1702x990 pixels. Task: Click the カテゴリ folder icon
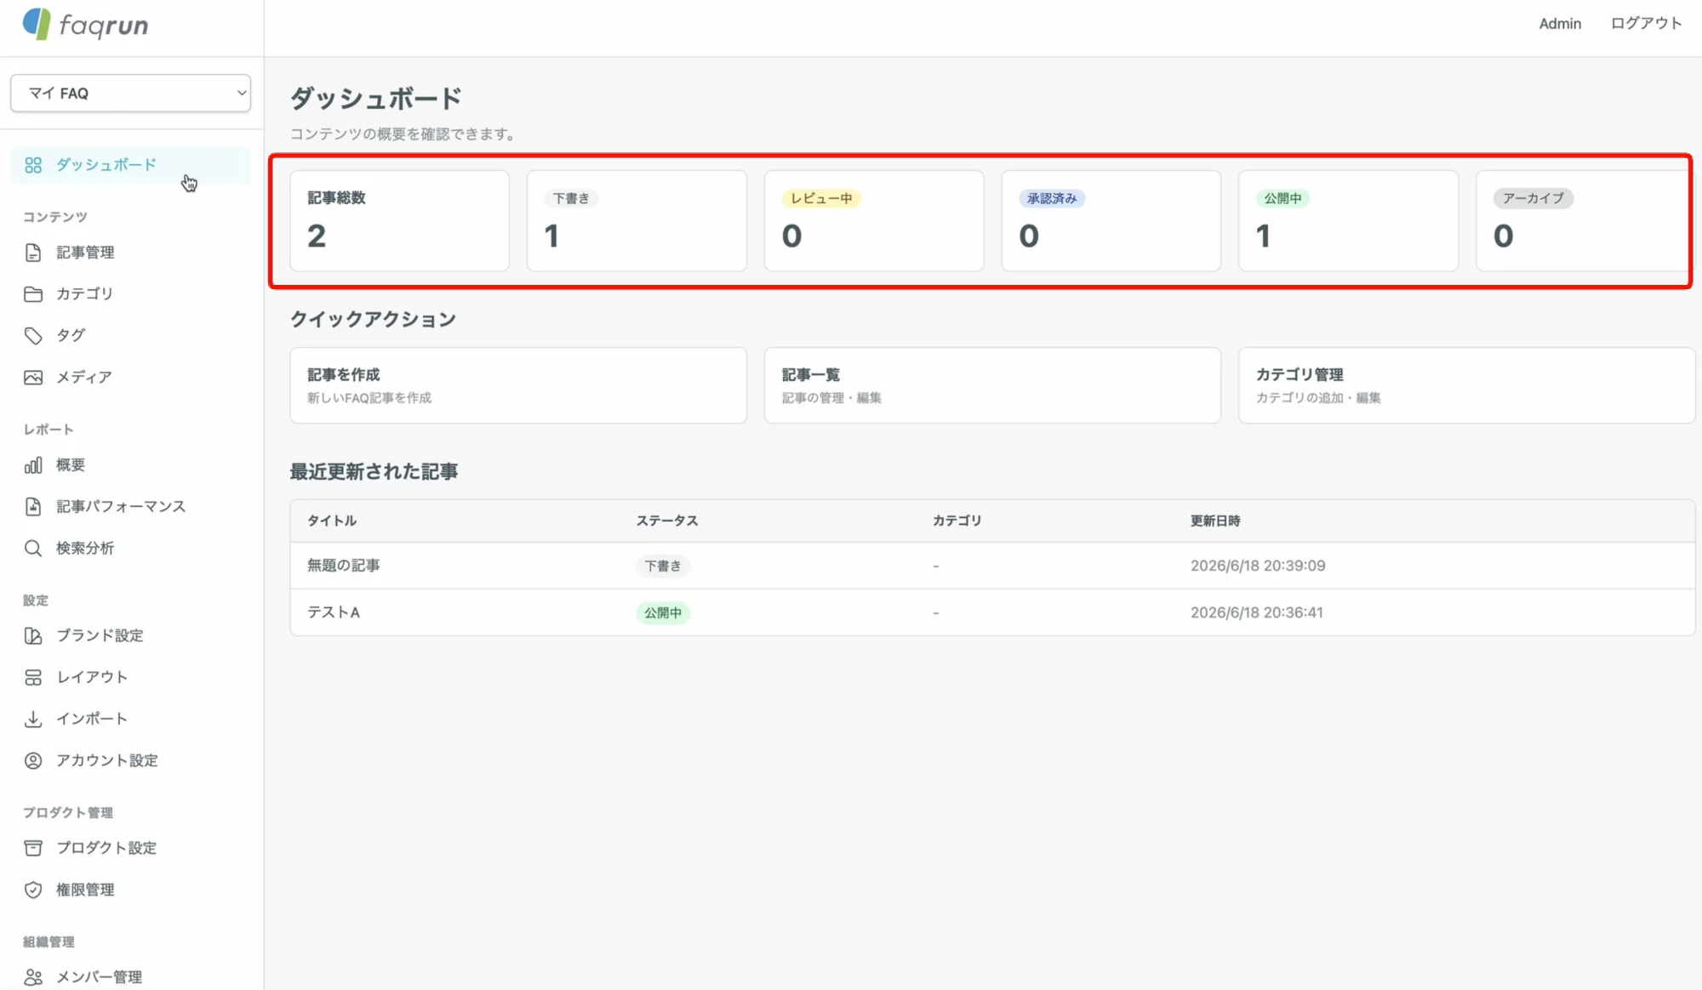pos(33,294)
